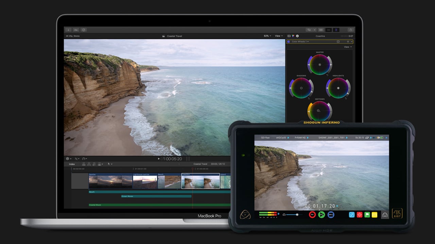Tap the Atomos logo icon near 4K badge

click(385, 215)
